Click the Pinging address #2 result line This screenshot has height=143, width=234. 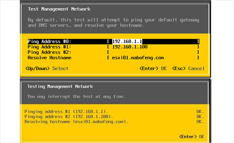tap(69, 117)
